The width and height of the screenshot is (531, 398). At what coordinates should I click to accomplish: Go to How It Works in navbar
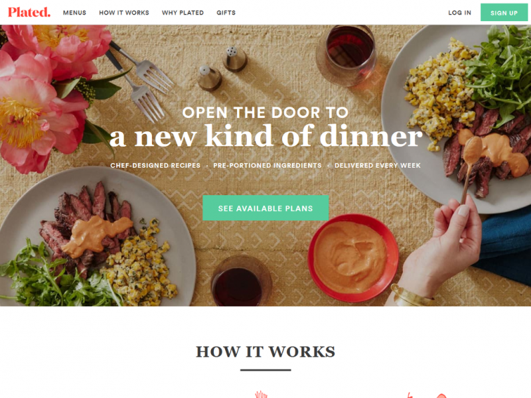(x=124, y=13)
